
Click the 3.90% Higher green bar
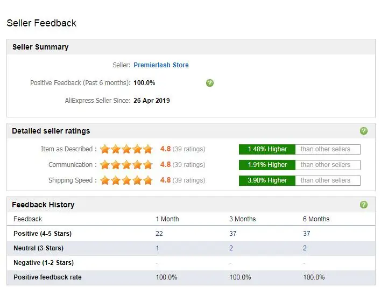(x=267, y=180)
